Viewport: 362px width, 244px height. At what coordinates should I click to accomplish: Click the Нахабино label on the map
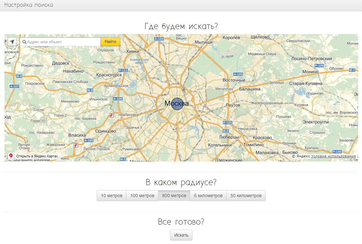pos(73,71)
